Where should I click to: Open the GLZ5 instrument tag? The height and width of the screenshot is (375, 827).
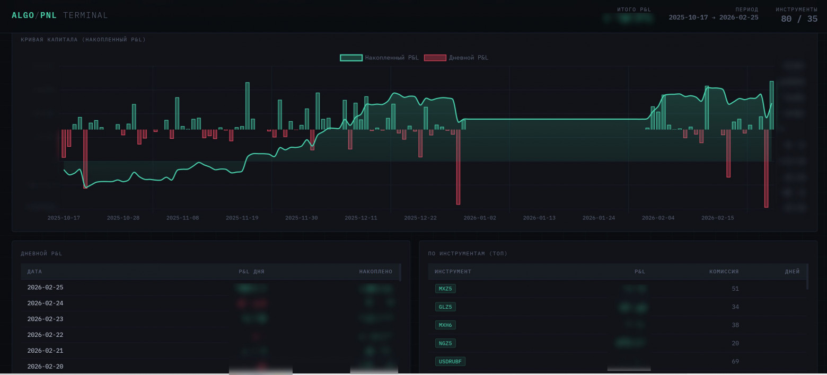click(445, 307)
